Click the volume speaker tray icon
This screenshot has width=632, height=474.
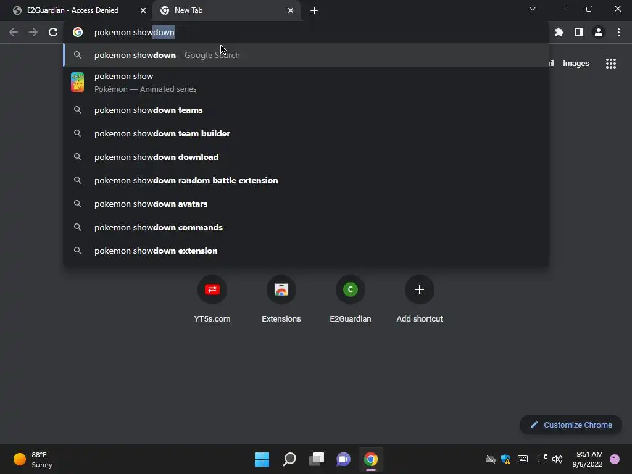(x=557, y=459)
